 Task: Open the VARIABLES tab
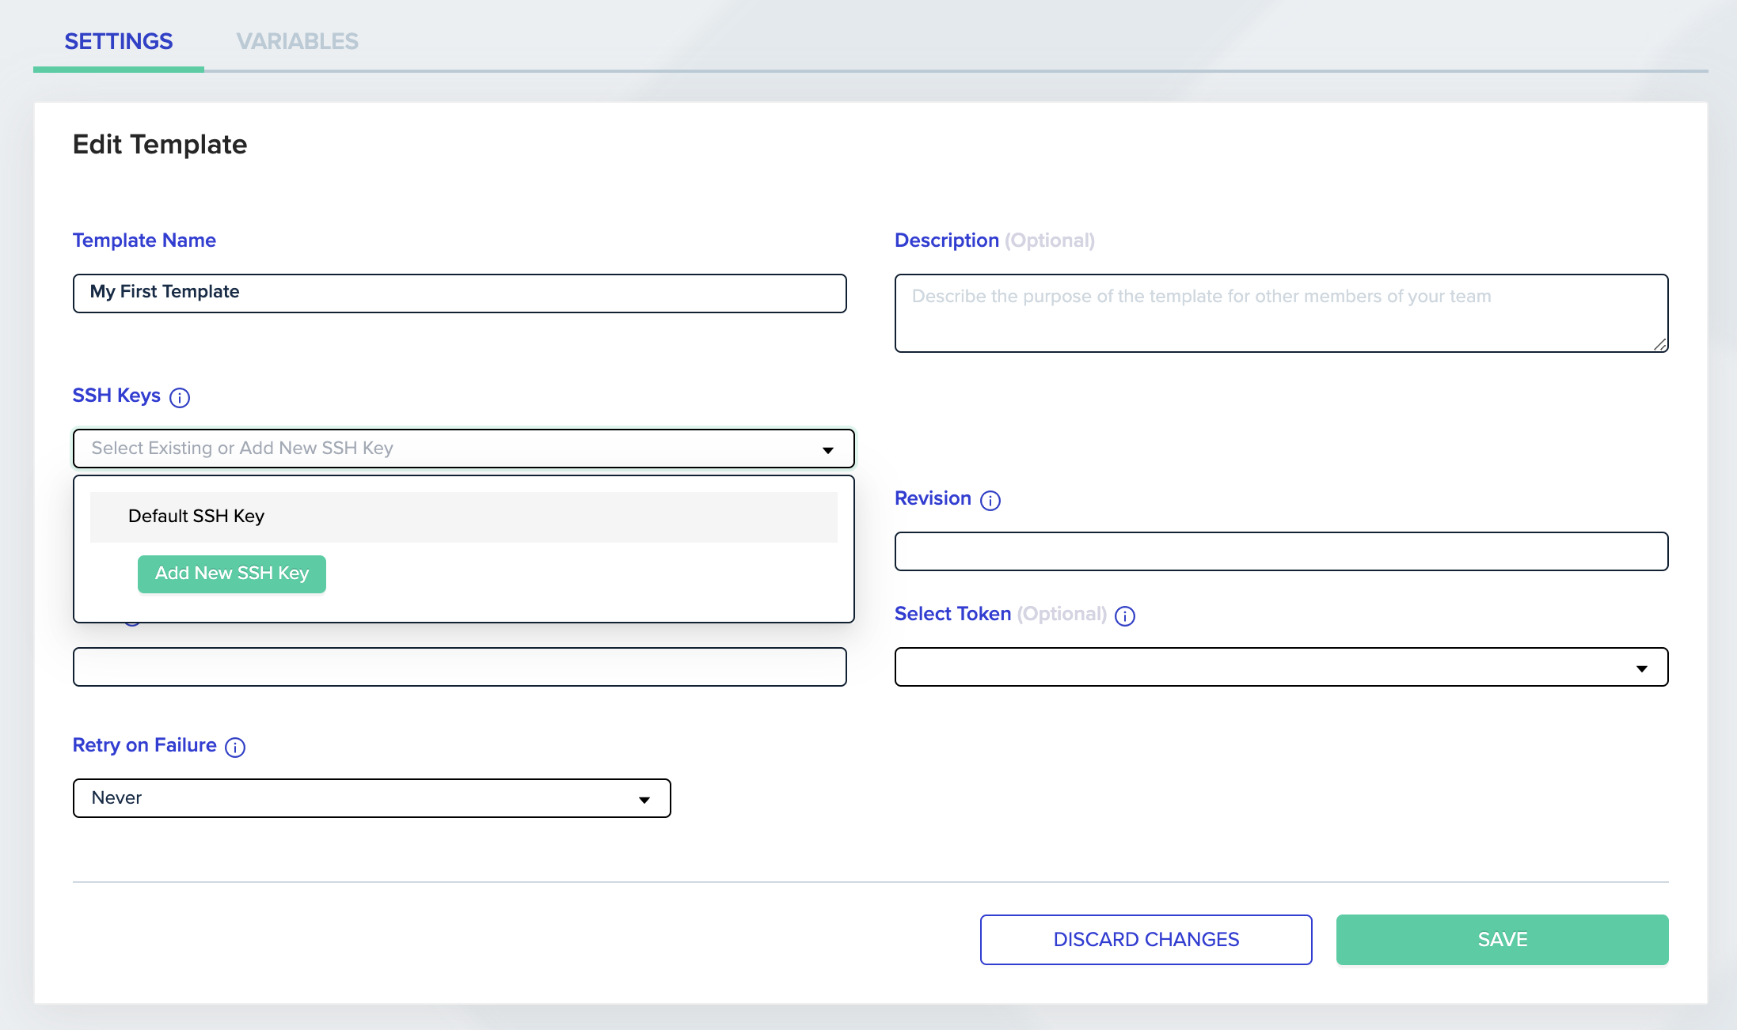pos(298,41)
